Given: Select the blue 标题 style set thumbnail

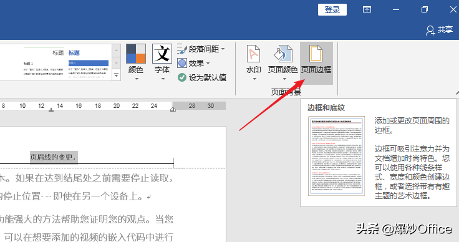Looking at the screenshot, I should click(x=89, y=62).
